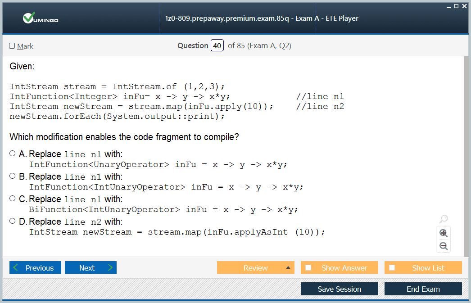Expand the Review dropdown arrow
Image resolution: width=471 pixels, height=303 pixels.
[x=288, y=268]
